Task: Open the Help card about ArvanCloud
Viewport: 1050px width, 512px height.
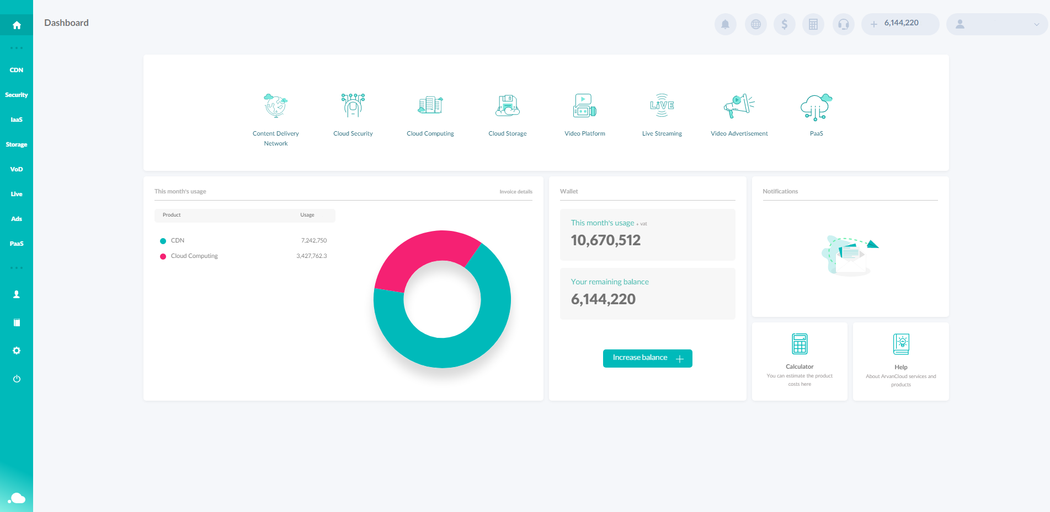Action: (x=900, y=361)
